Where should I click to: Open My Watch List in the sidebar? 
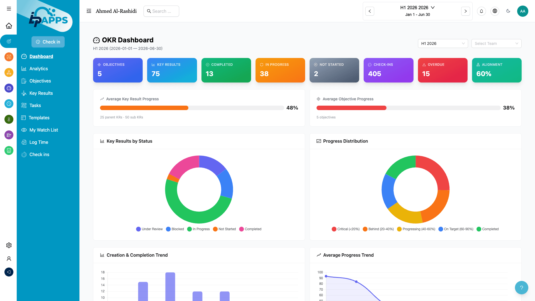point(43,130)
